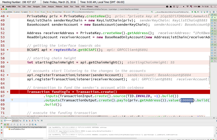The height and width of the screenshot is (140, 217).
Task: Toggle the breakpoint on line 66
Action: click(8, 92)
